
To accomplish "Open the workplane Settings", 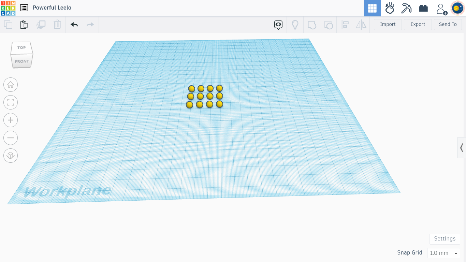I will [445, 239].
